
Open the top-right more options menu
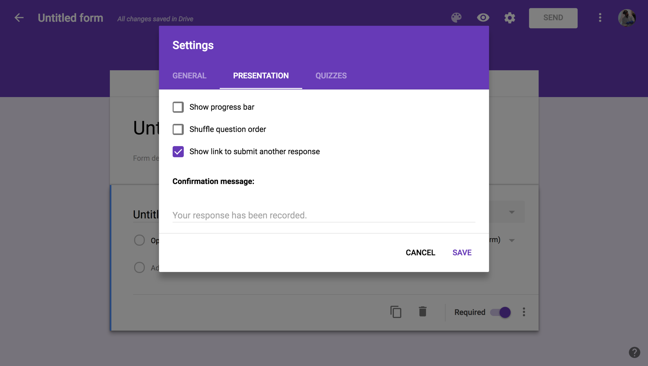pyautogui.click(x=600, y=18)
